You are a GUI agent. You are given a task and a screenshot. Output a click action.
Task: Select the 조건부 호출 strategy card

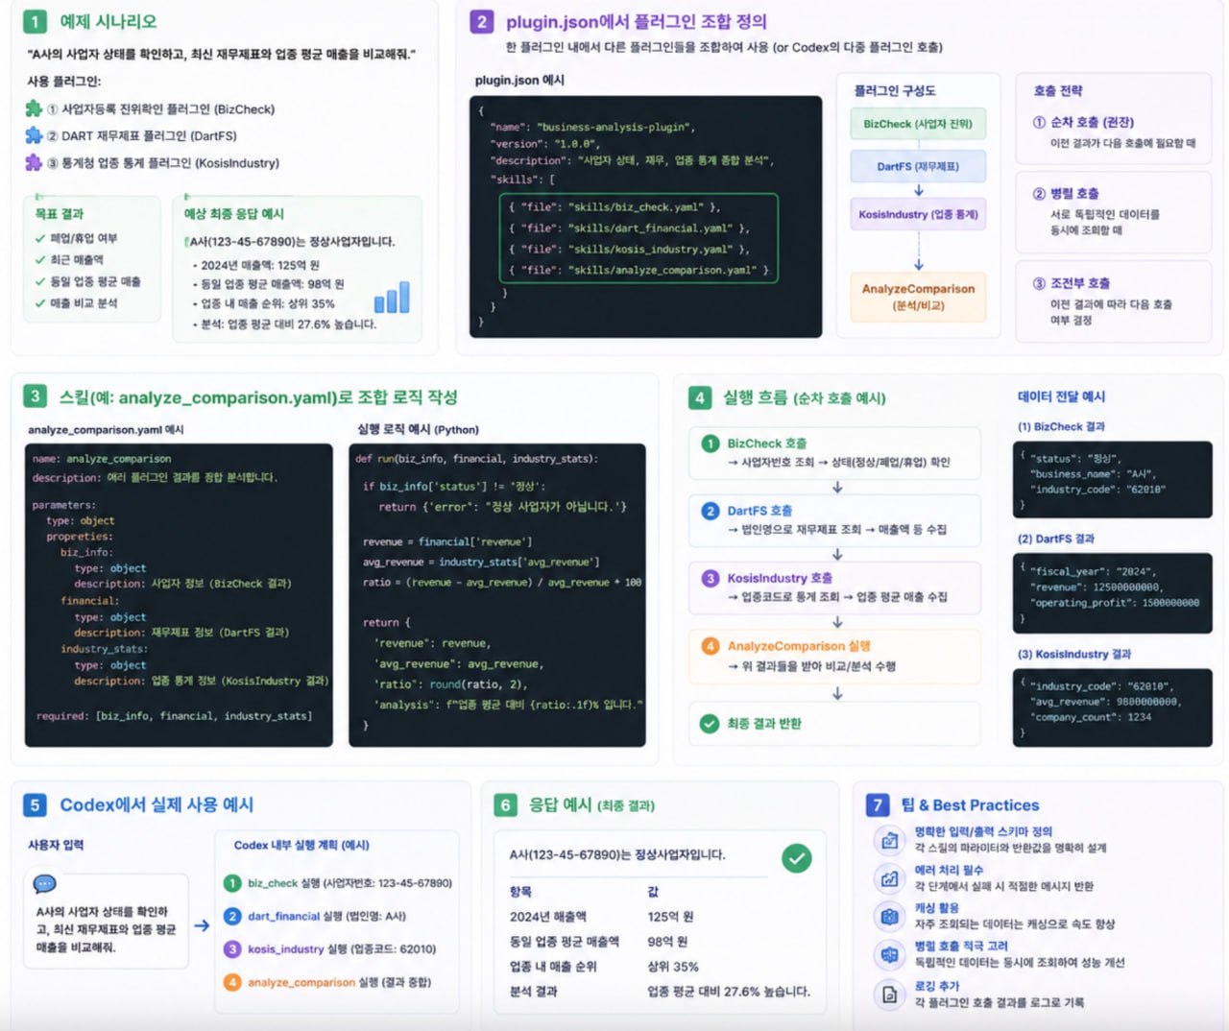tap(1114, 301)
